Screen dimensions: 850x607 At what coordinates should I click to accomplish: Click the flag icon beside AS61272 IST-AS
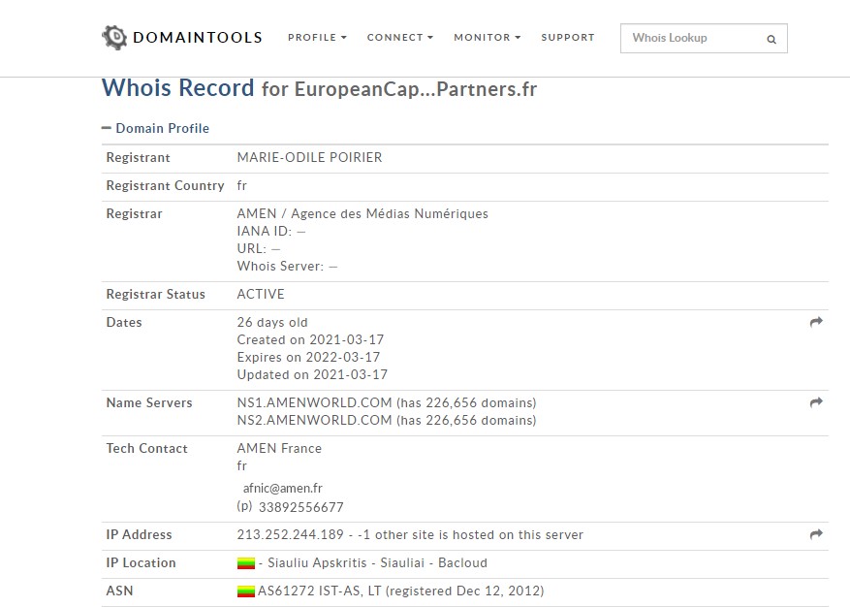246,590
